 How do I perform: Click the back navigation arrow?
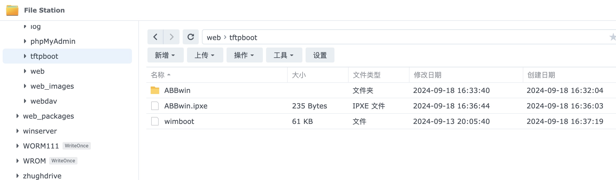155,37
